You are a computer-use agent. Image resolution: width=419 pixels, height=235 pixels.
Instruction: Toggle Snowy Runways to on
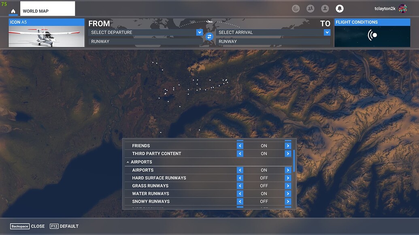(288, 201)
